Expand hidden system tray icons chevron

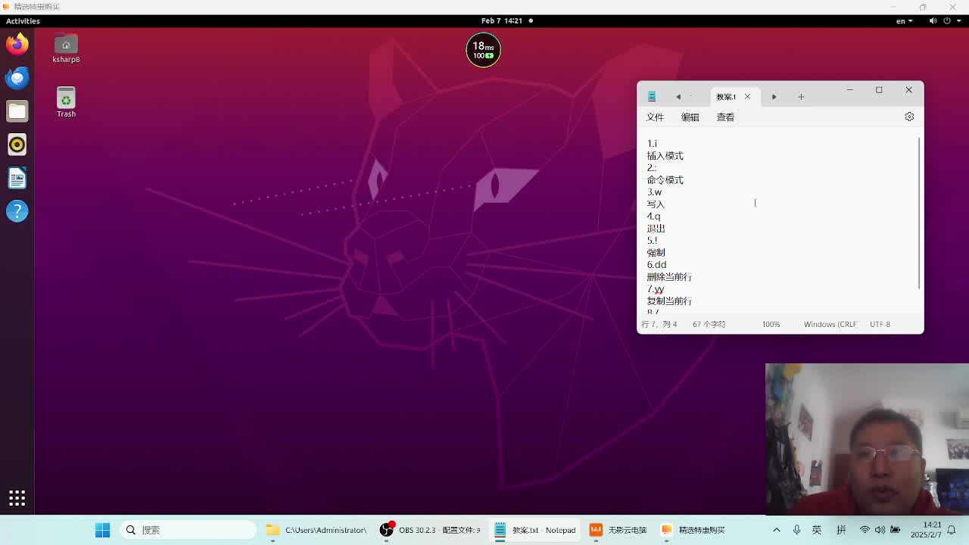coord(776,530)
